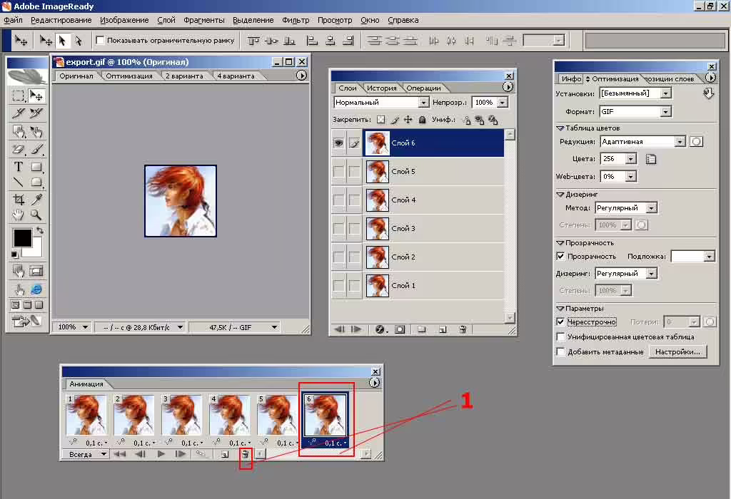Collapse the Таблица цветов section
The height and width of the screenshot is (499, 731).
(x=560, y=128)
